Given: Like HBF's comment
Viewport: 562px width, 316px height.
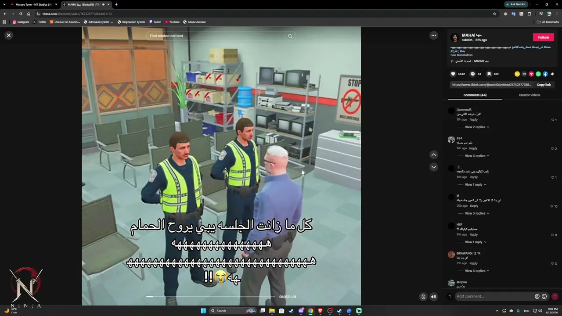Looking at the screenshot, I should pos(553,235).
